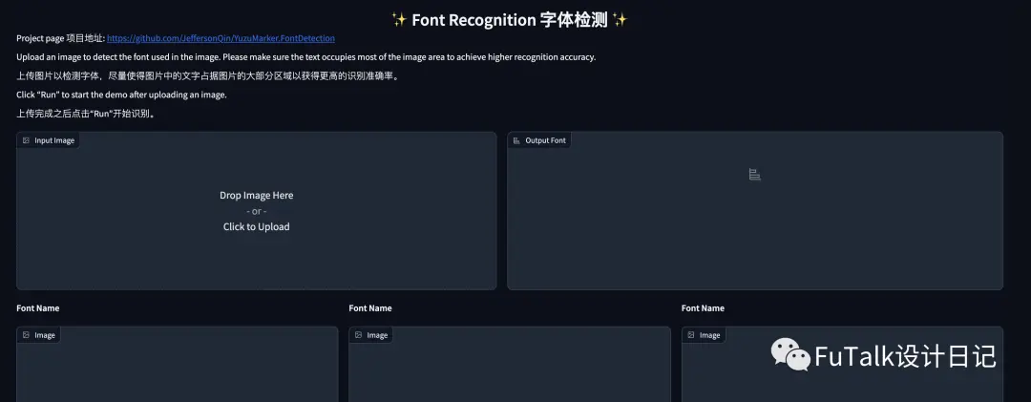The height and width of the screenshot is (402, 1031).
Task: Click the "Click to Upload" text
Action: [257, 227]
